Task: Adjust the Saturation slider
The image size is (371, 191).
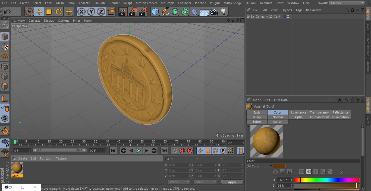Action: [327, 186]
